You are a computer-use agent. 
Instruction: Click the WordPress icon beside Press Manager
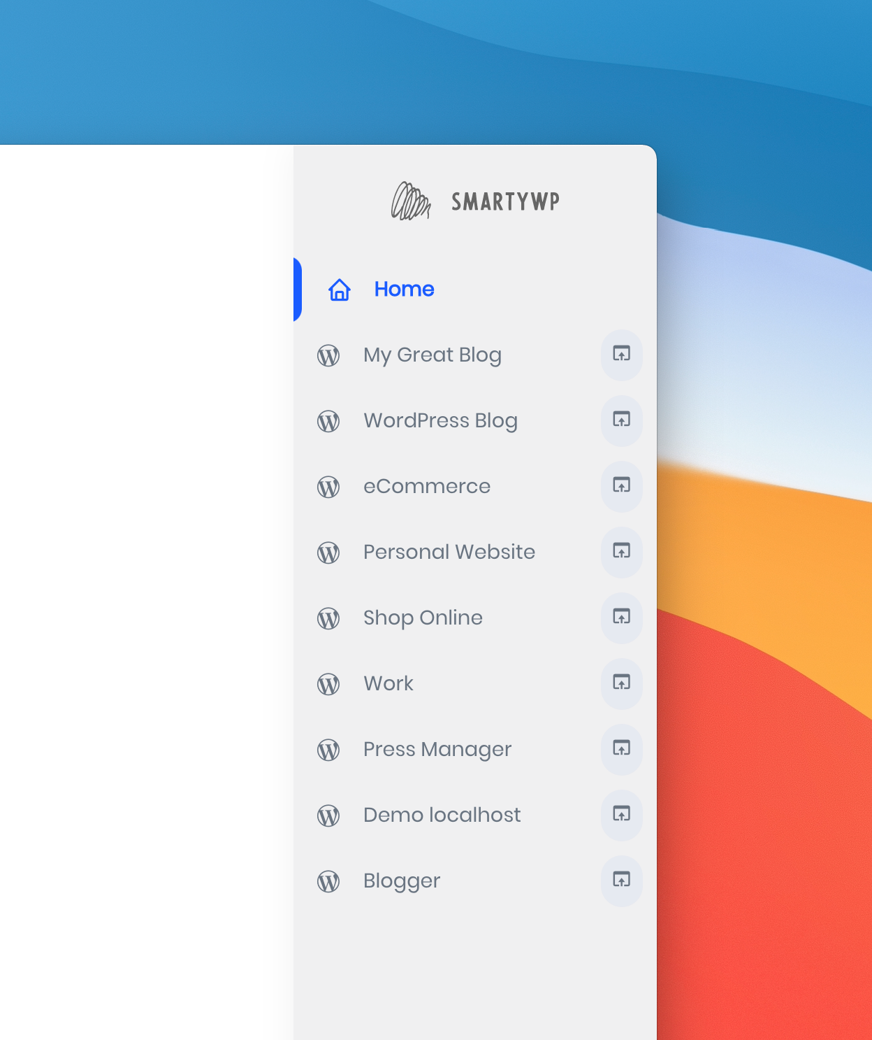coord(328,750)
